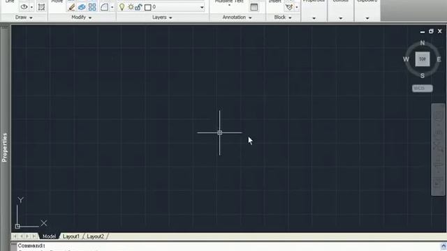
Task: Open the Ellipse tool flyout arrow
Action: tap(31, 7)
